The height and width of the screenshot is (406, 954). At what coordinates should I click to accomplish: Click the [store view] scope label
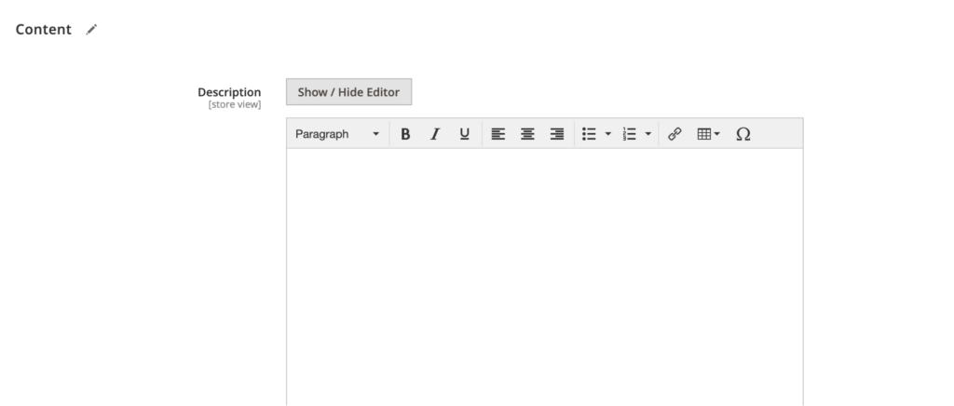(x=235, y=104)
